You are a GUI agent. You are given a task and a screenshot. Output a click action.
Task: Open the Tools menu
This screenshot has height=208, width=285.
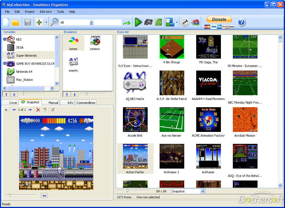60,12
